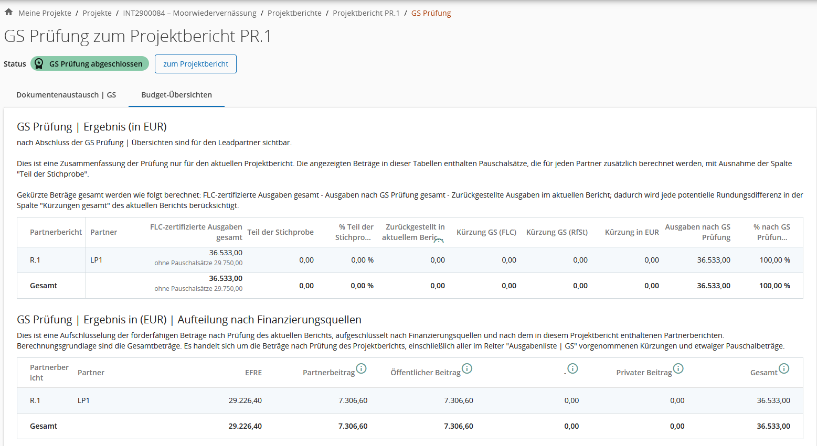Click the Kürzung GS (FLC) column header
This screenshot has height=446, width=817.
[x=486, y=232]
